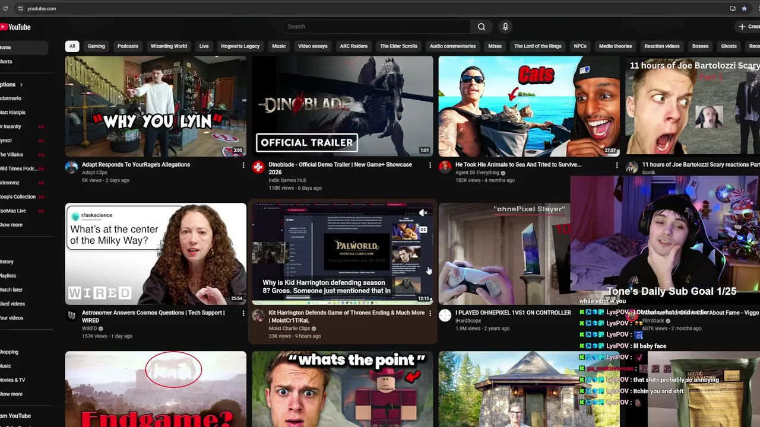This screenshot has width=760, height=427.
Task: View site information icon in address bar
Action: point(20,8)
